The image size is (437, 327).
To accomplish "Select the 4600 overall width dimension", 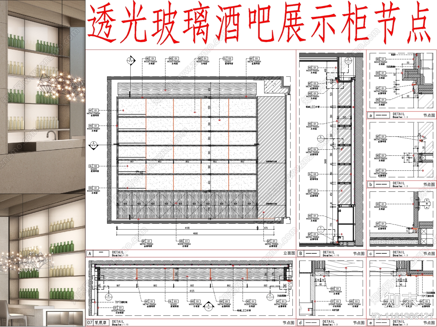I will pos(195,233).
